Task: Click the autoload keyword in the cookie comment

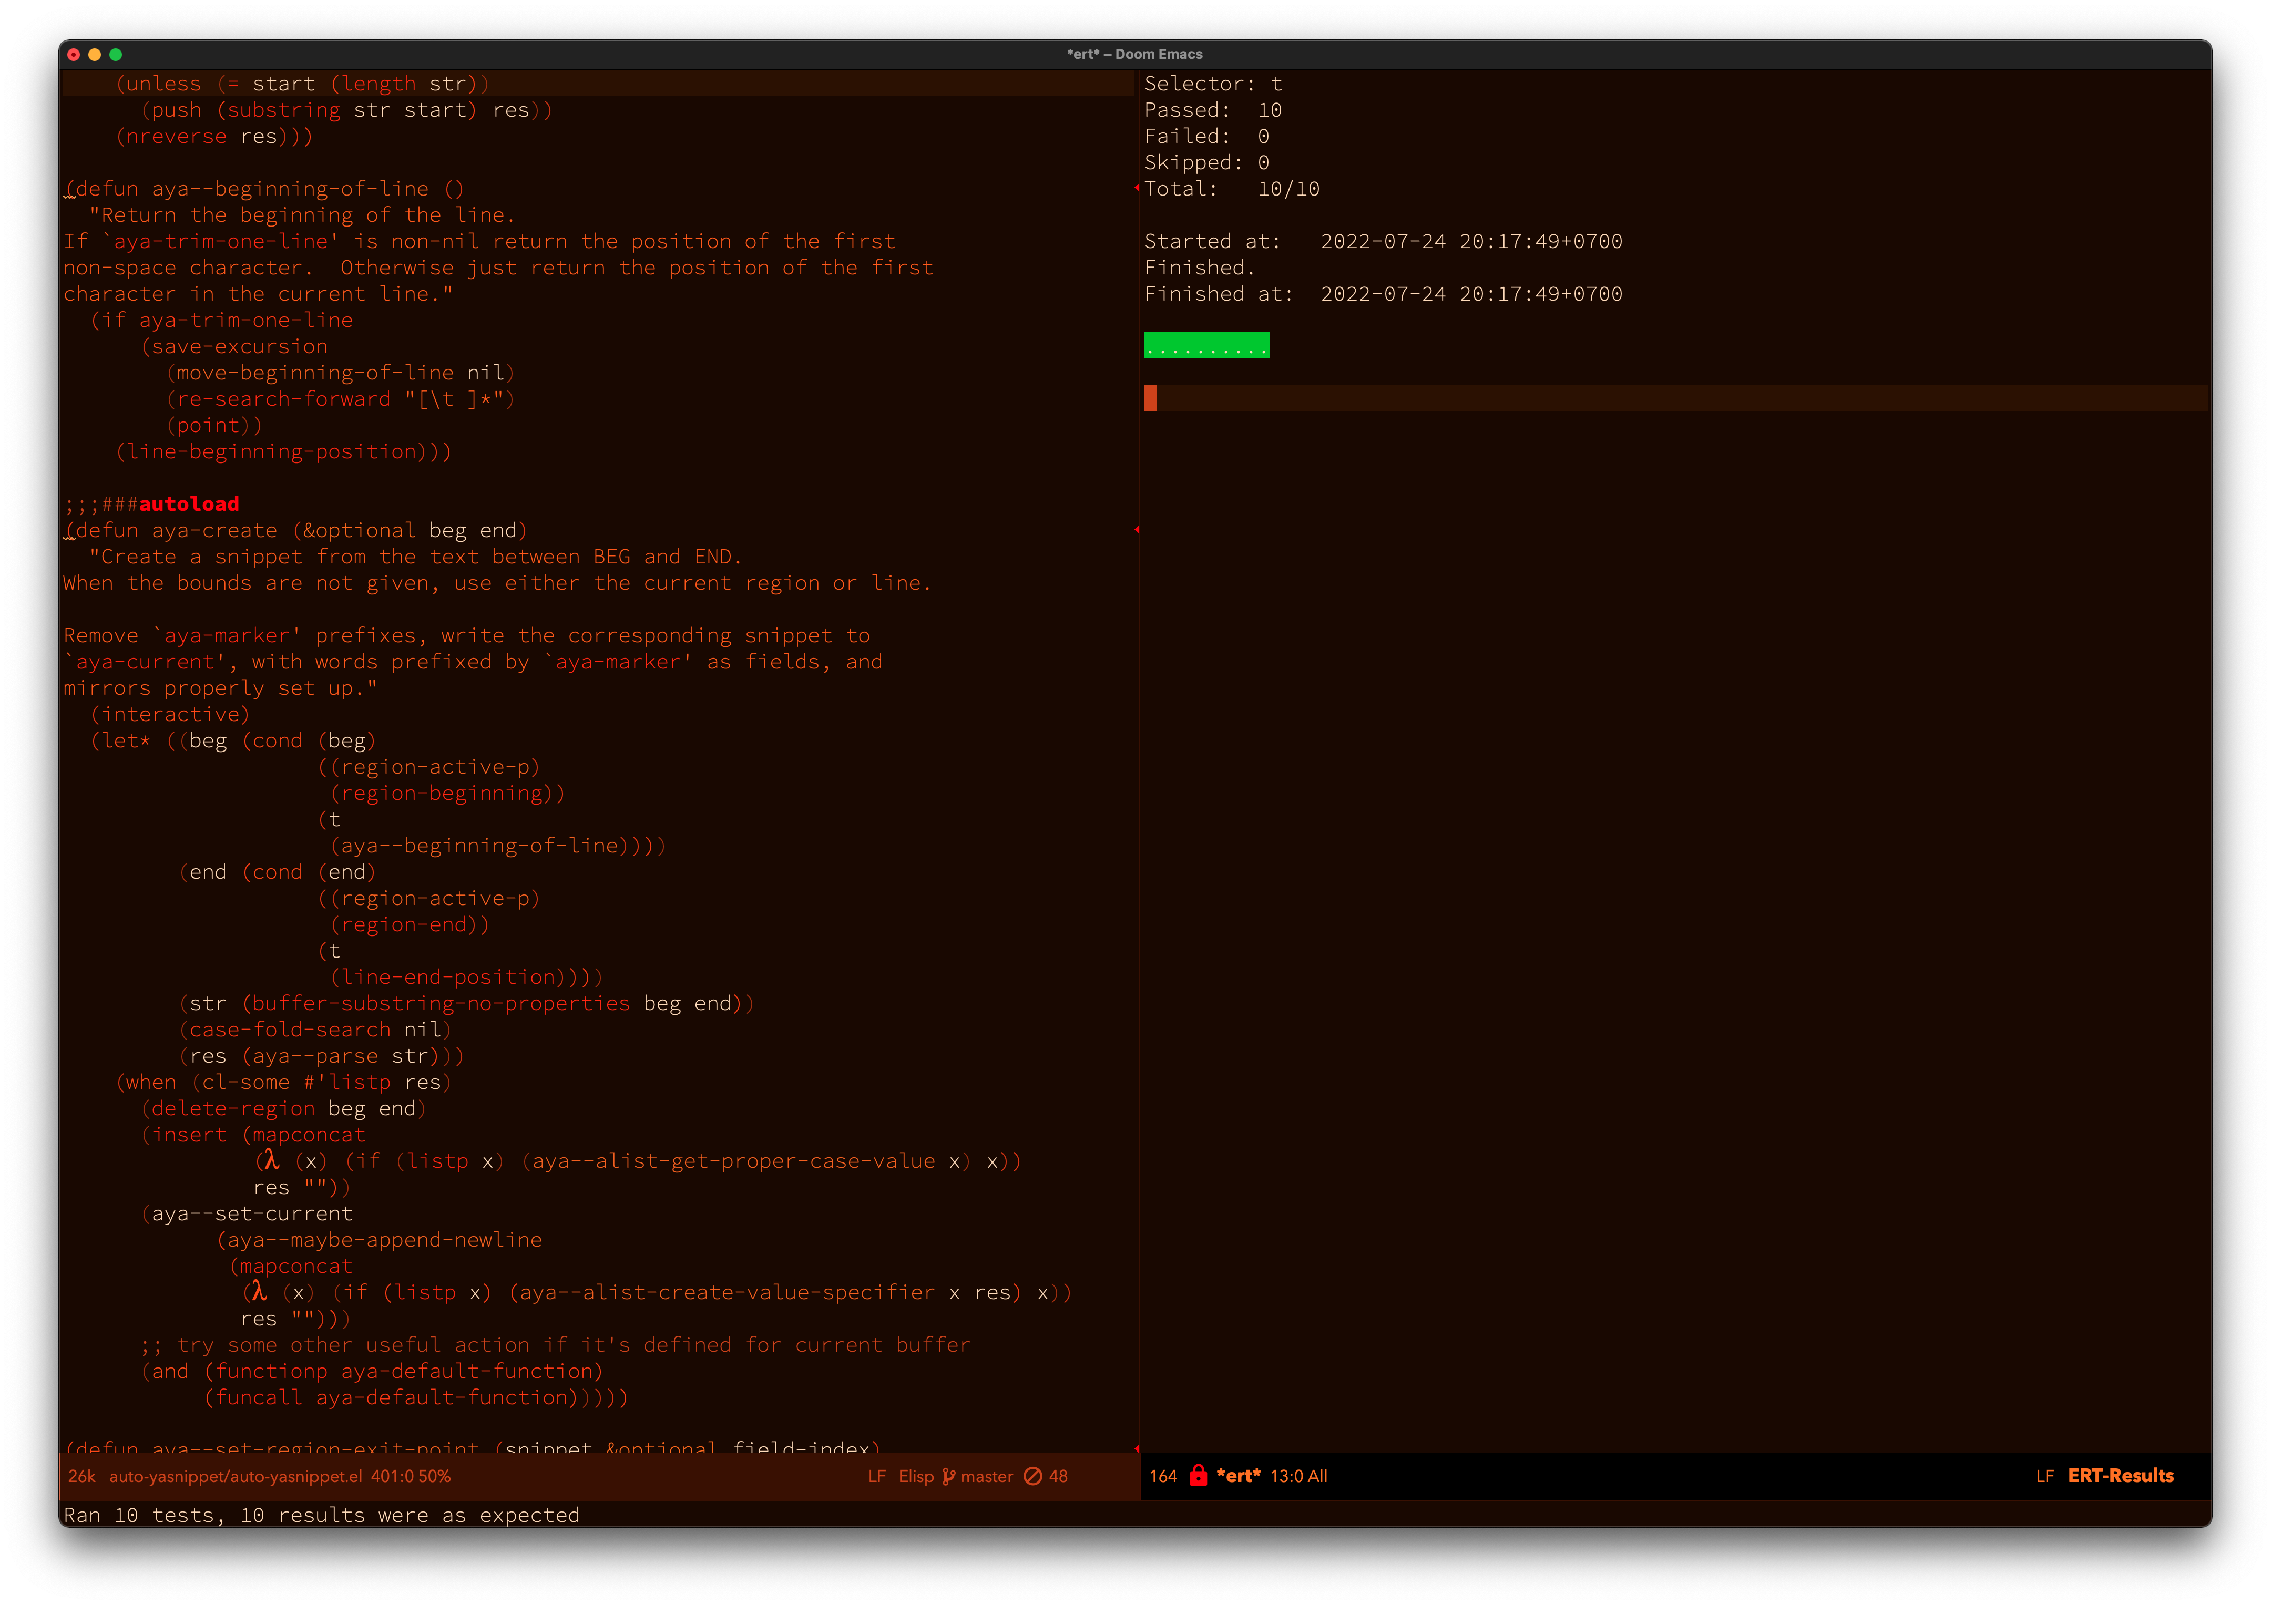Action: click(189, 505)
